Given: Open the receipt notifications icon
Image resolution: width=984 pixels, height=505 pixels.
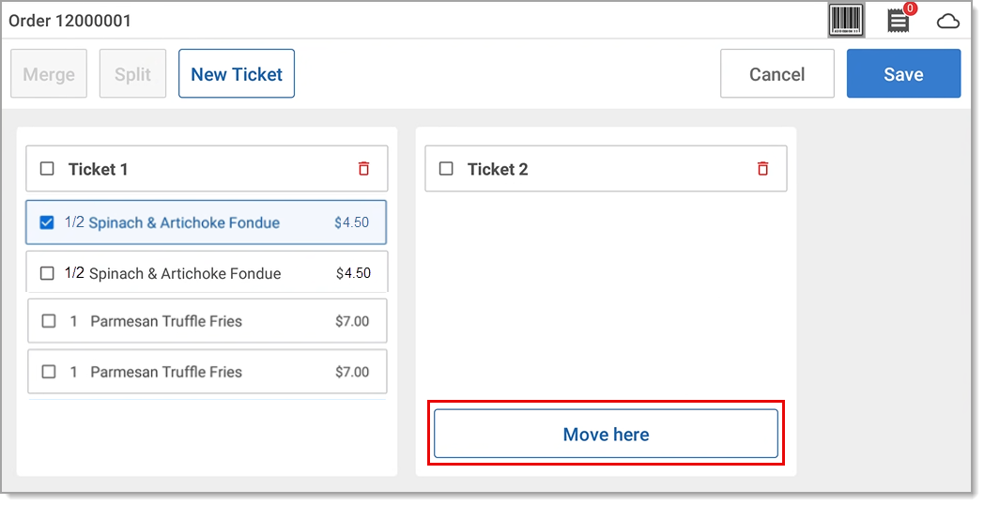Looking at the screenshot, I should point(899,21).
